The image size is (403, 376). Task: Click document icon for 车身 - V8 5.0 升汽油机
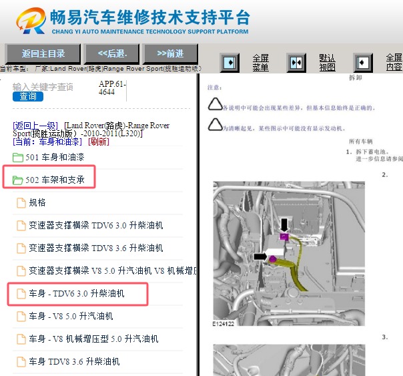point(21,317)
